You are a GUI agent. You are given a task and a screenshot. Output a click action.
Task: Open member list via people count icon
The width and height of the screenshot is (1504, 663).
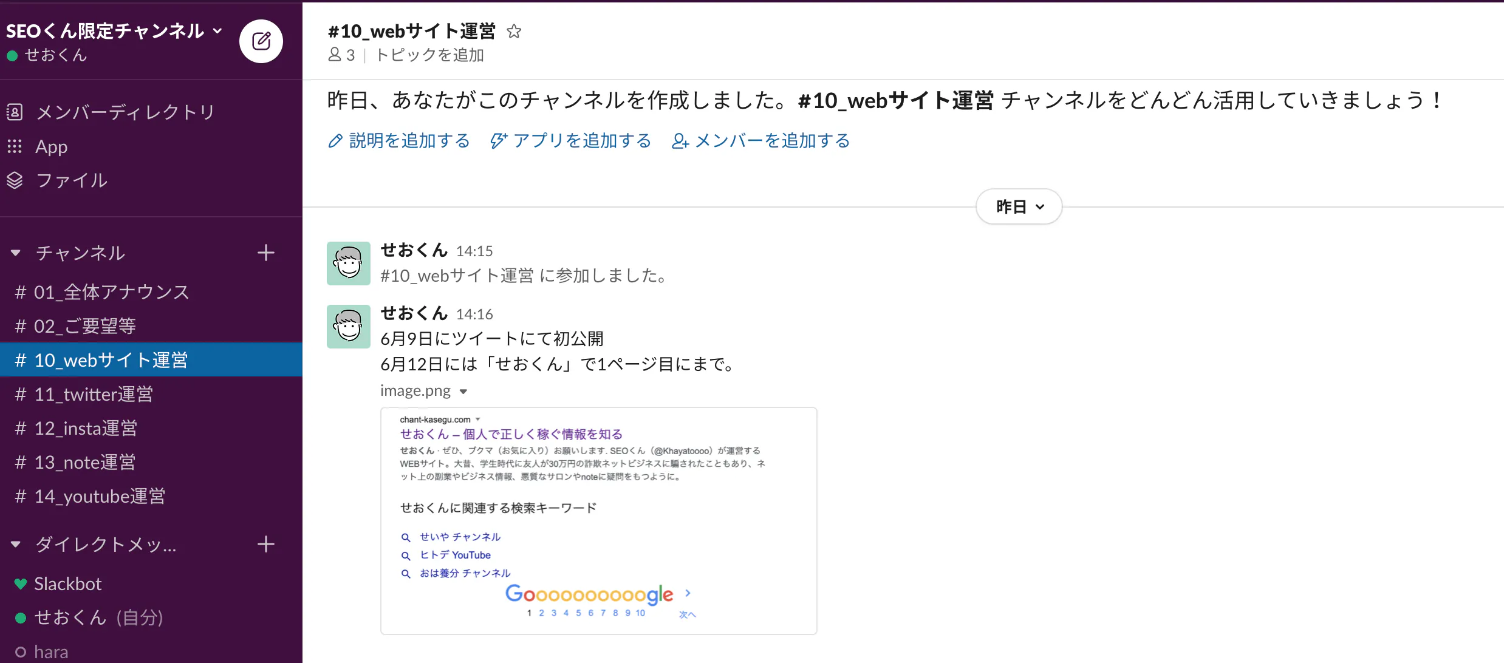(x=341, y=55)
